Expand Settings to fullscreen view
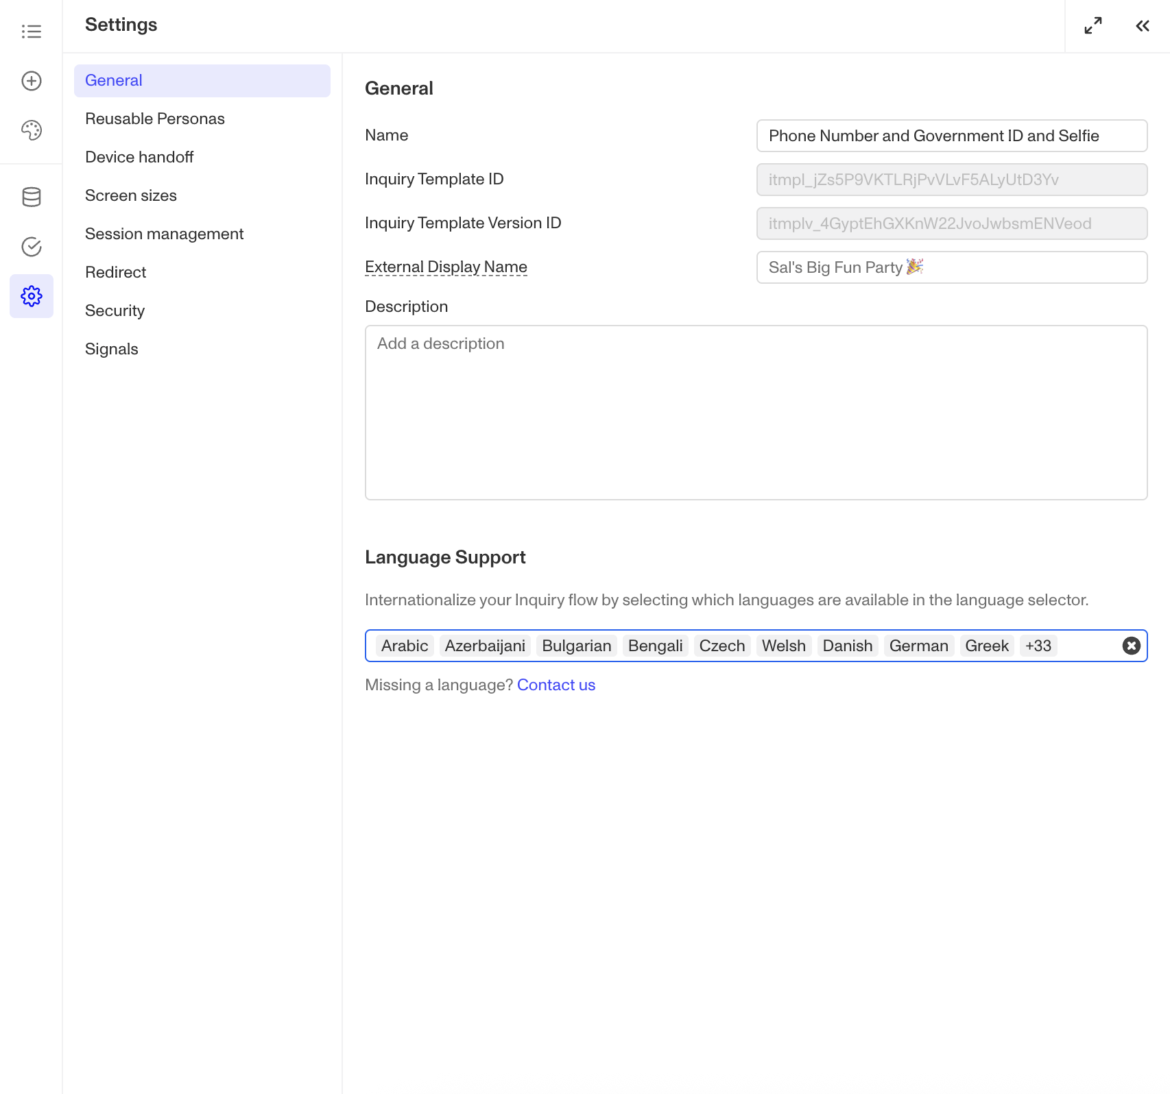This screenshot has height=1094, width=1170. point(1092,26)
